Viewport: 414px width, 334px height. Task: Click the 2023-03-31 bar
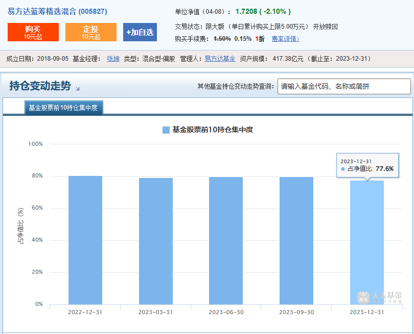(x=156, y=241)
